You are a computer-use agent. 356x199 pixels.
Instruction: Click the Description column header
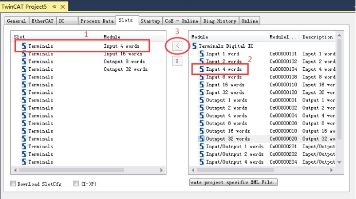(x=317, y=37)
